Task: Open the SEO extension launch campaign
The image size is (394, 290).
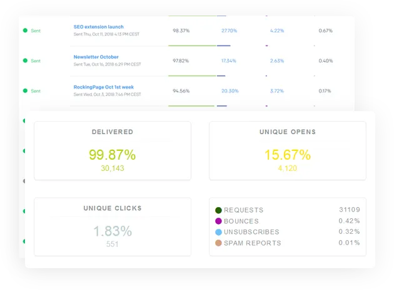Action: click(x=99, y=27)
